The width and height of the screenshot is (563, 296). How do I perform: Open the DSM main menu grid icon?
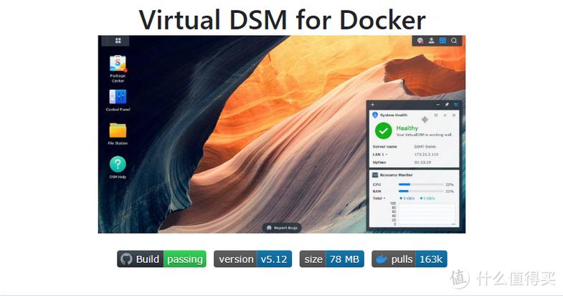118,41
